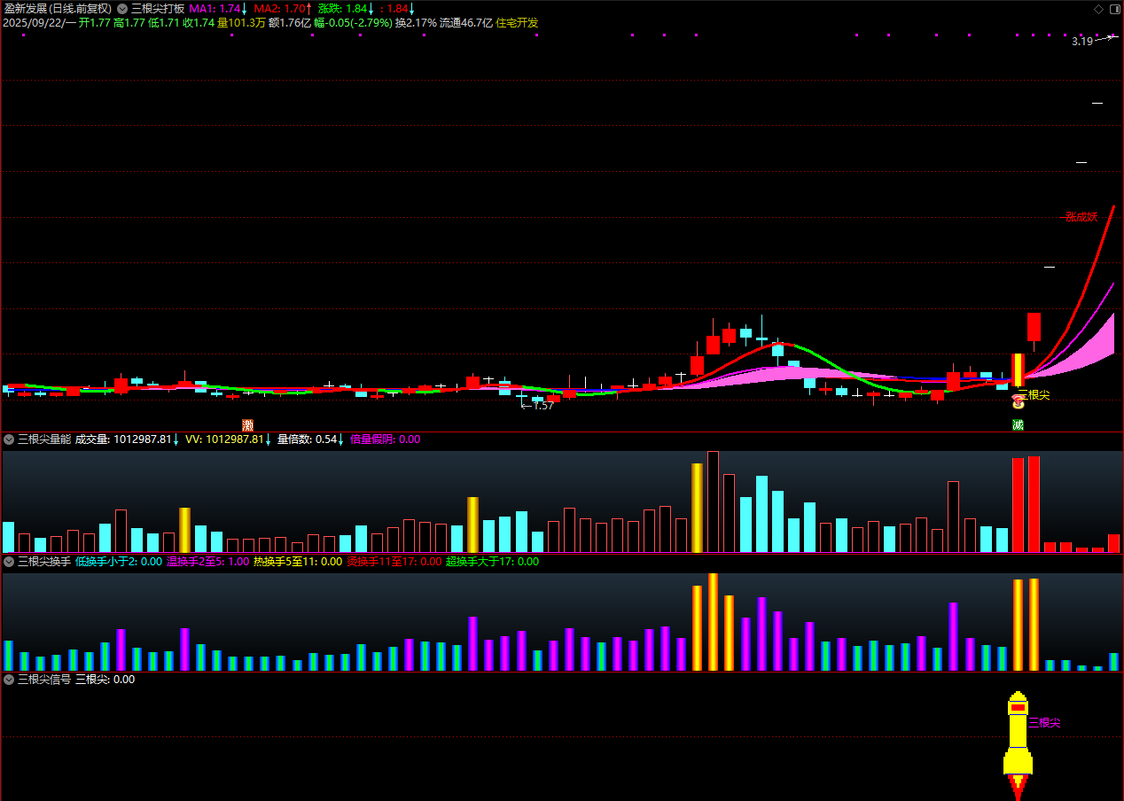1124x801 pixels.
Task: Open the 住宅开发 industry sector link
Action: click(x=517, y=23)
